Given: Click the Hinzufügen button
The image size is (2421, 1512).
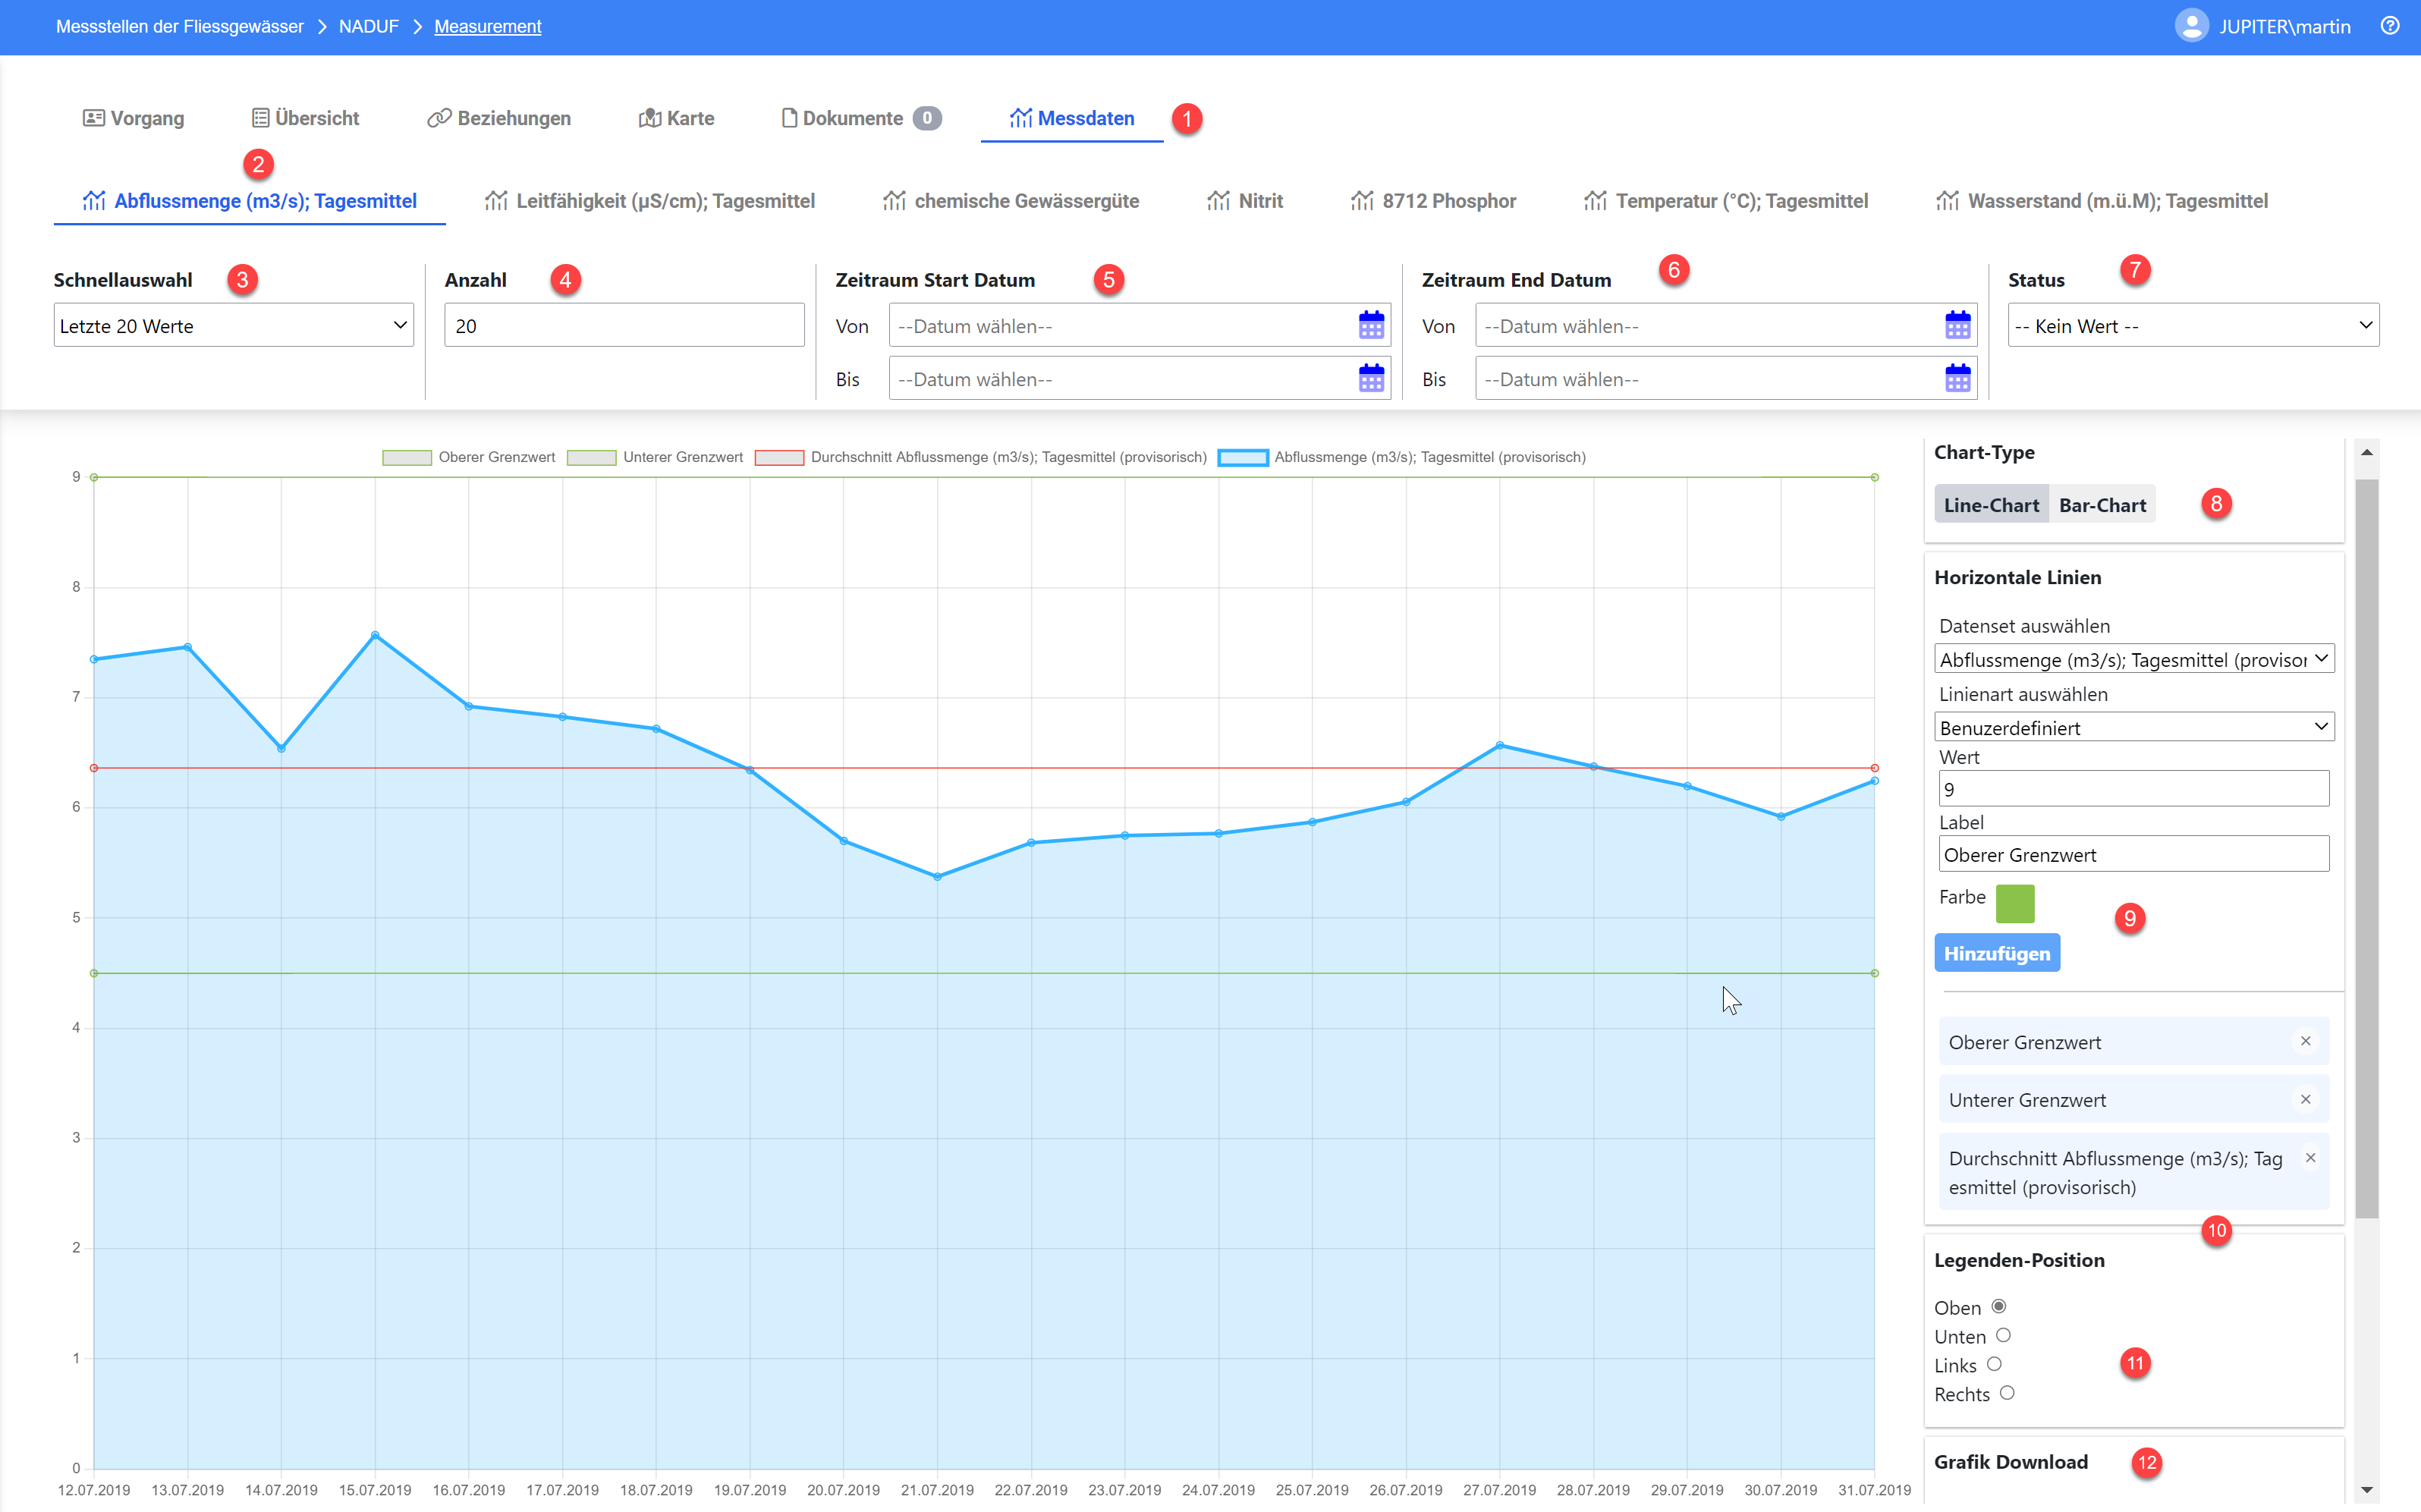Looking at the screenshot, I should coord(1997,953).
